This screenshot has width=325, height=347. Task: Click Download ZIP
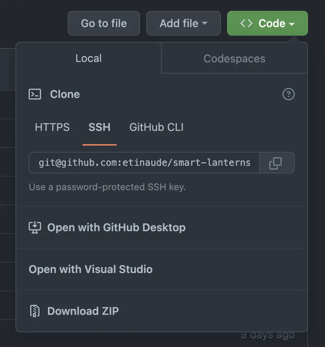tap(162, 311)
